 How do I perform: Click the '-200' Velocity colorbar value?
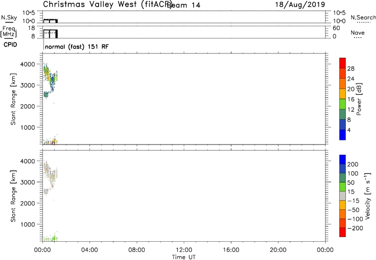coord(355,228)
